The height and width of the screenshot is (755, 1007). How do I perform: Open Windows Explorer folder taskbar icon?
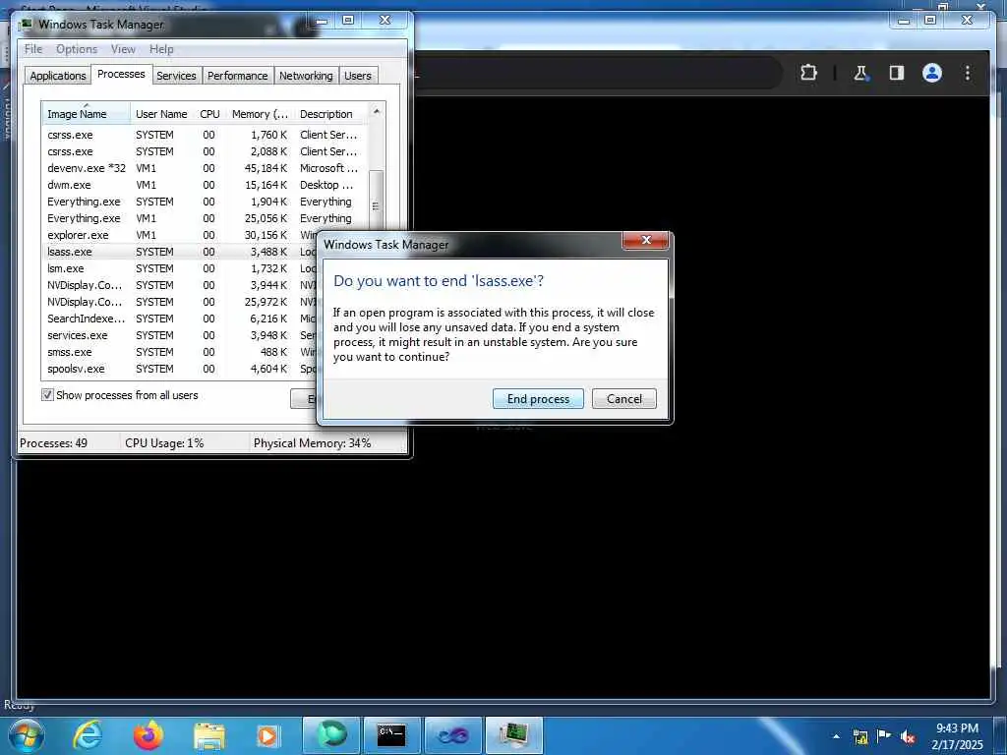(x=209, y=735)
